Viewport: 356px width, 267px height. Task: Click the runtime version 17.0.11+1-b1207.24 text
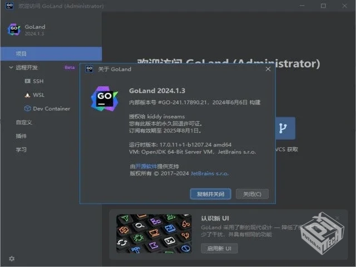click(x=185, y=145)
